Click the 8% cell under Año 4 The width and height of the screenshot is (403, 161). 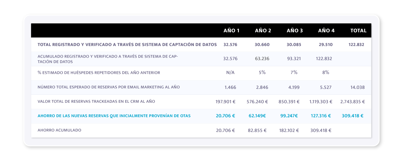coord(326,73)
